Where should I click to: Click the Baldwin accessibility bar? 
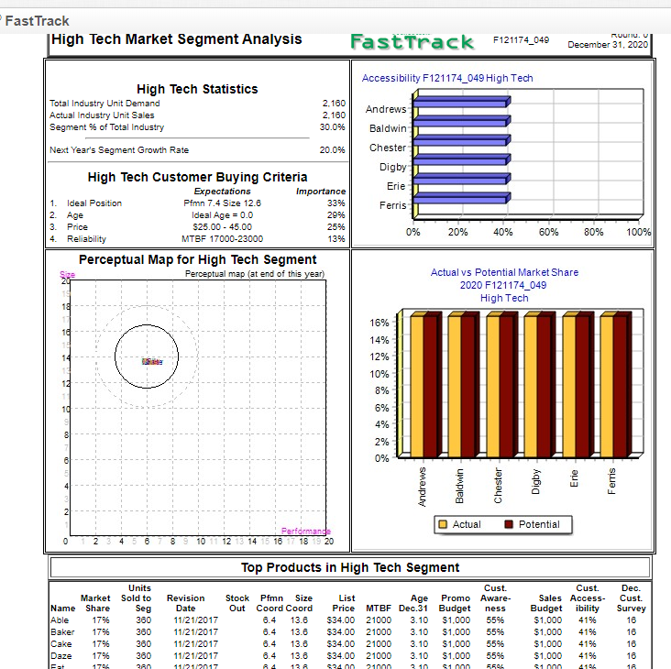point(462,121)
